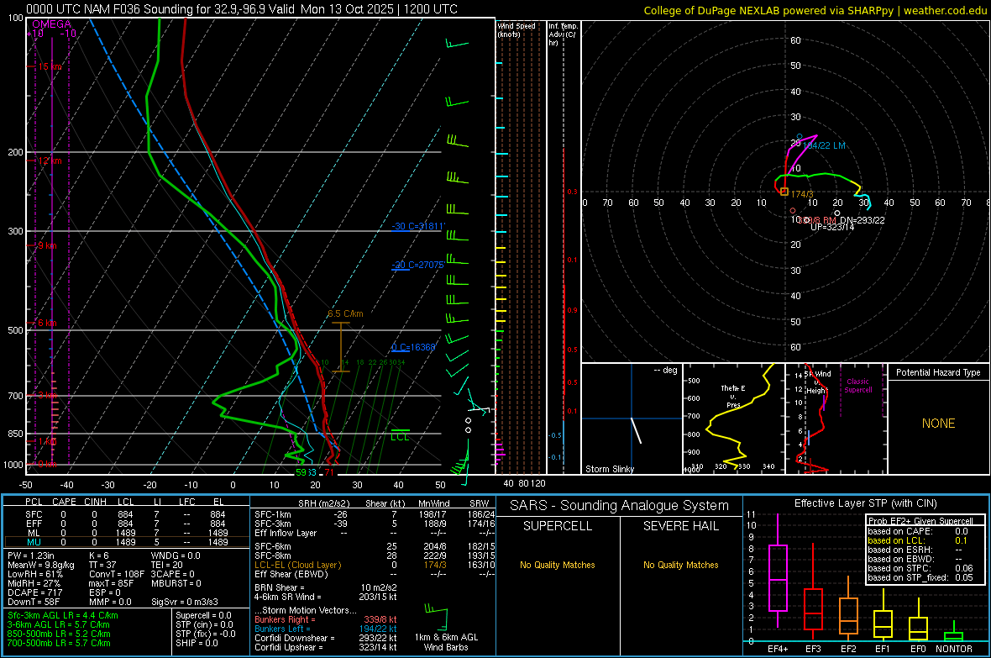The image size is (991, 658).
Task: Click the LCL-EL (Cloud Layer) row label
Action: pos(297,565)
